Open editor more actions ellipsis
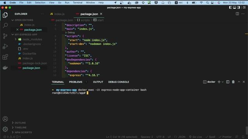Image resolution: width=248 pixels, height=139 pixels. (x=243, y=14)
